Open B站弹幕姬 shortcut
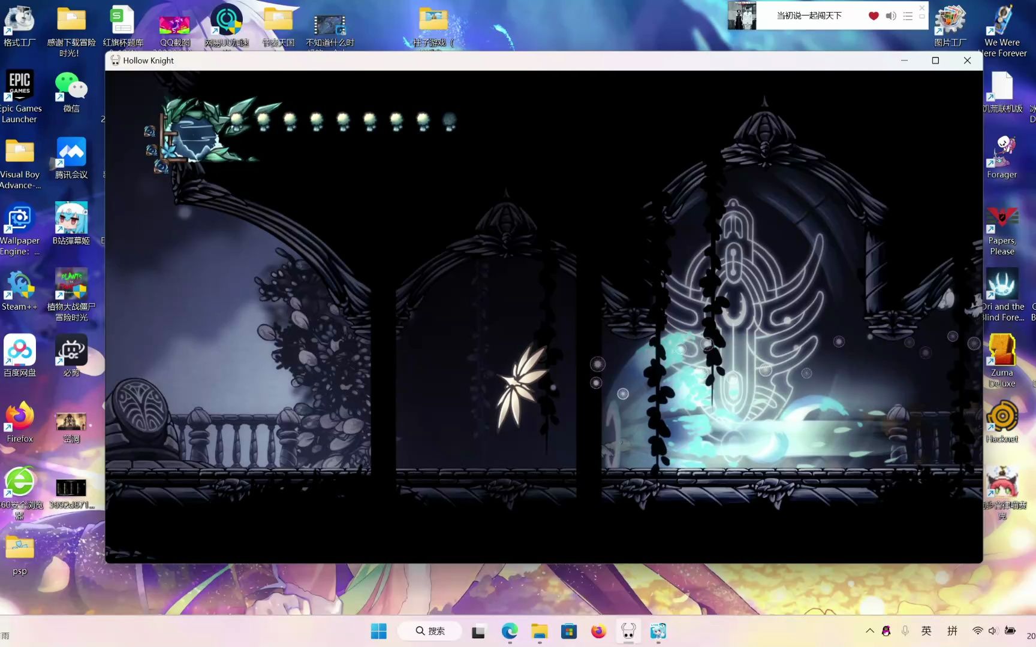The image size is (1036, 647). (x=71, y=223)
